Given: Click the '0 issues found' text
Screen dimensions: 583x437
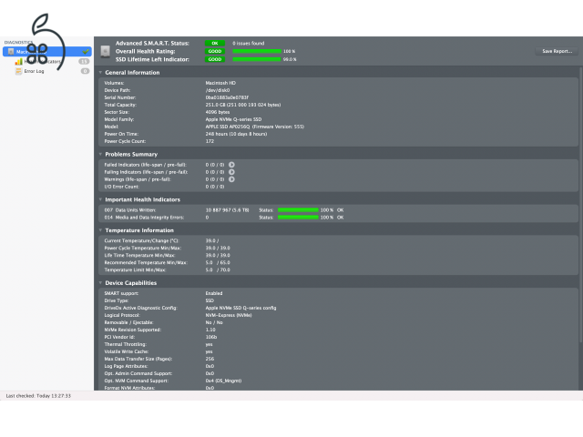Looking at the screenshot, I should 249,43.
